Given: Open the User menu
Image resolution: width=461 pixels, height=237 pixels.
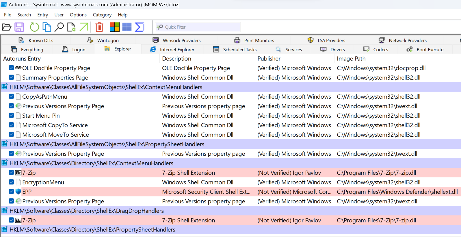Looking at the screenshot, I should coord(59,15).
